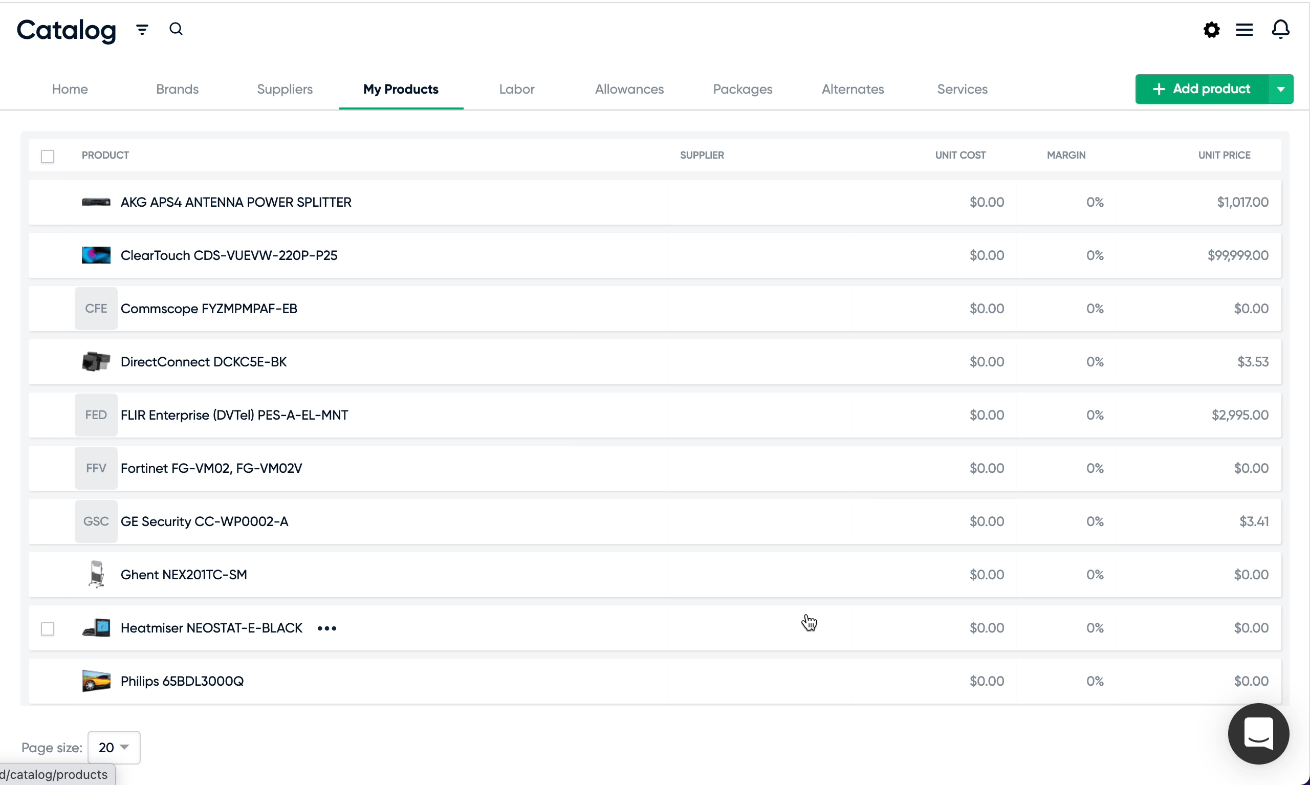The width and height of the screenshot is (1310, 785).
Task: Open the hamburger menu icon
Action: point(1246,29)
